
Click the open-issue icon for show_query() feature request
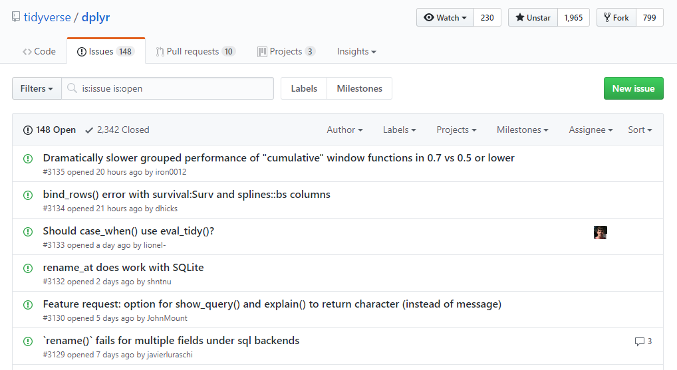(x=28, y=305)
